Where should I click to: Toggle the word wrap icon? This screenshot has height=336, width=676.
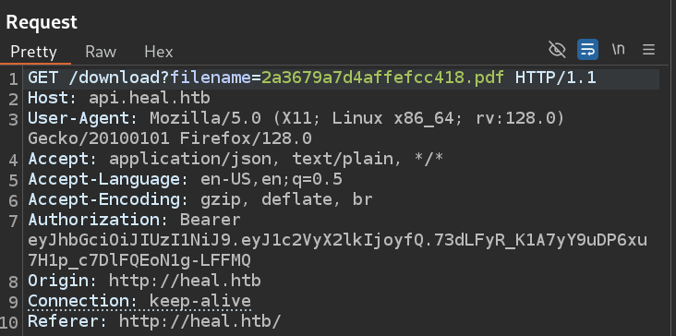tap(587, 50)
